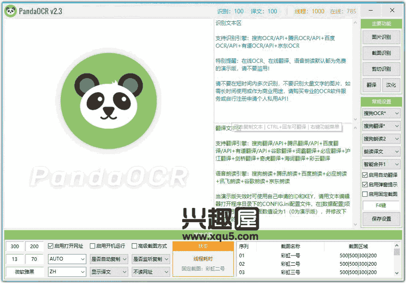
Task: Click the F4键 hotkey field
Action: tap(381, 205)
